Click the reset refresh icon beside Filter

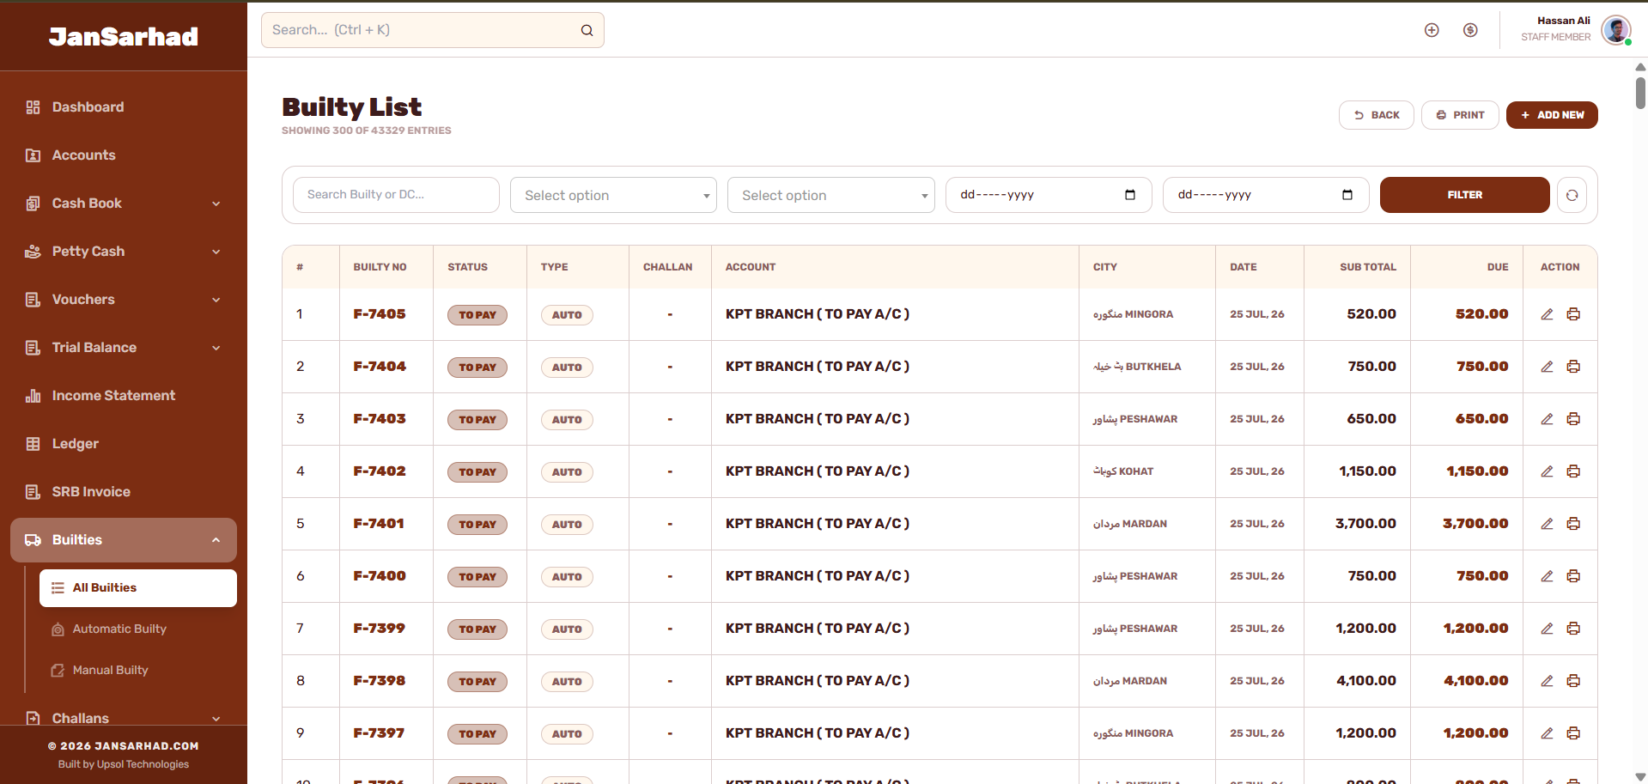click(x=1572, y=195)
